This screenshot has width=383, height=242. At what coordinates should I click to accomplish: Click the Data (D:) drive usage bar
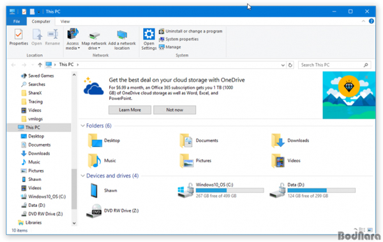[x=321, y=190]
